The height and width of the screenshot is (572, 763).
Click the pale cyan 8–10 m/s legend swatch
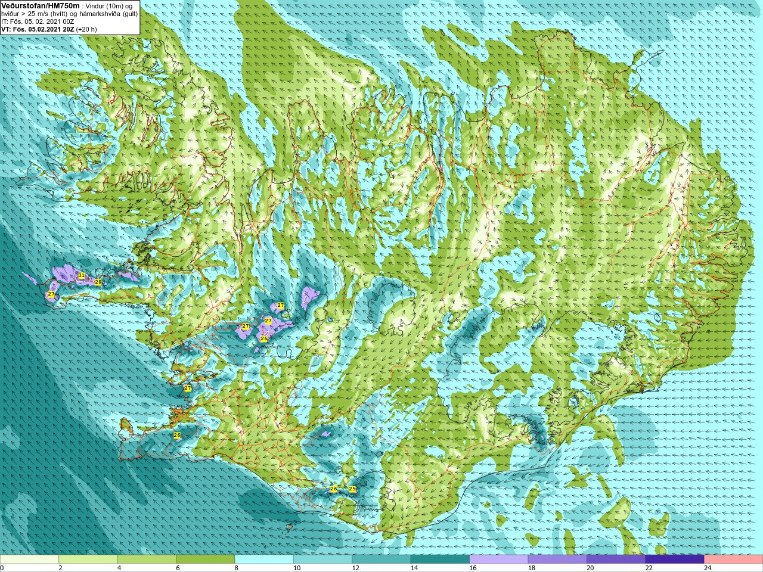[x=264, y=559]
